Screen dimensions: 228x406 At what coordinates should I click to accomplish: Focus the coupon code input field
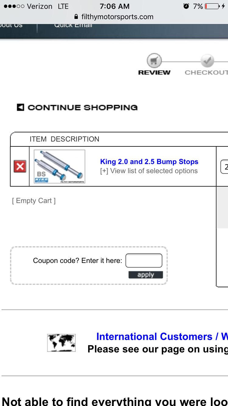pyautogui.click(x=144, y=261)
